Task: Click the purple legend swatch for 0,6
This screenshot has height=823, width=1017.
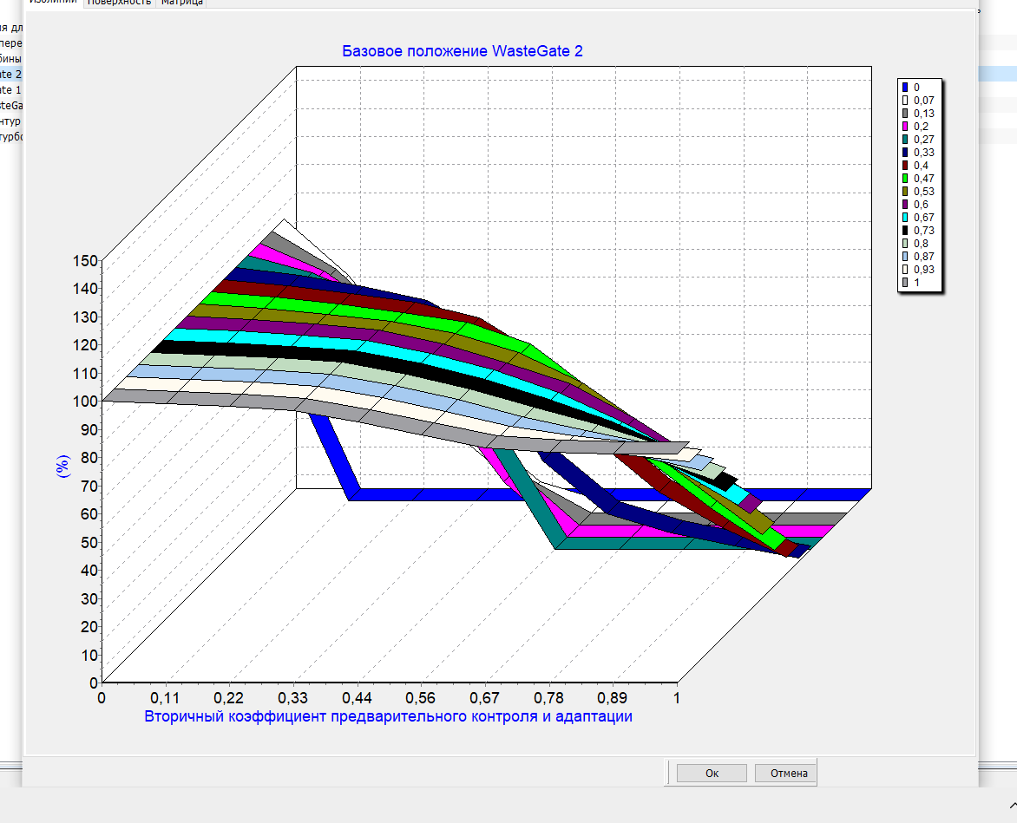Action: (904, 204)
